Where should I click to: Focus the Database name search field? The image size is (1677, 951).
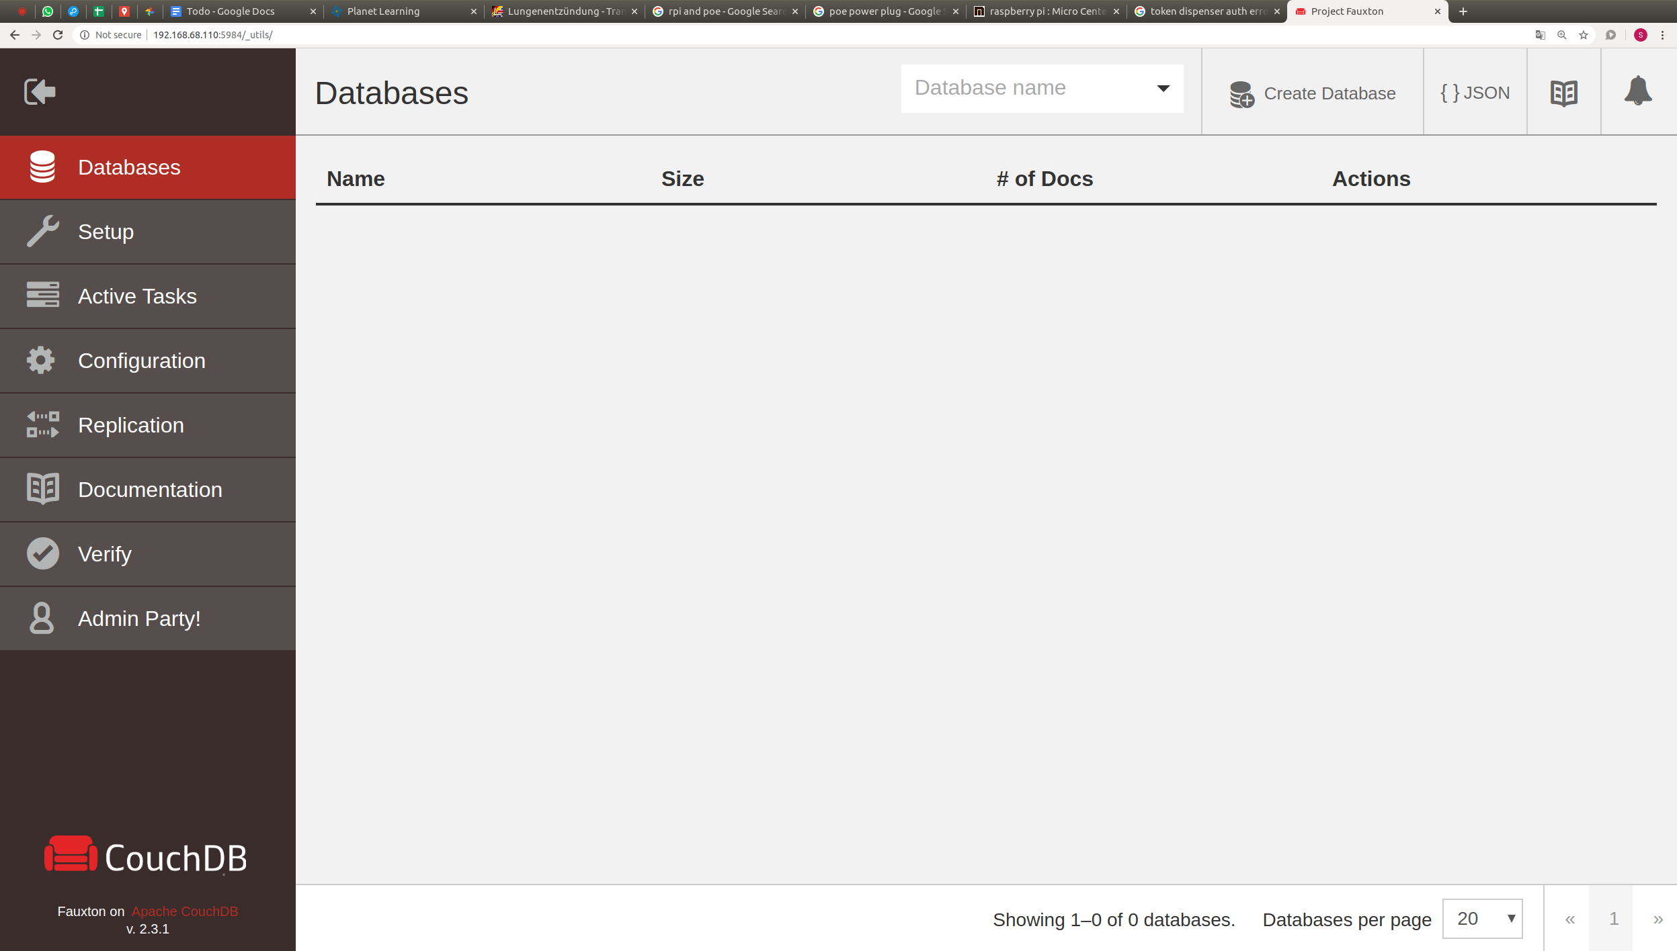(1022, 88)
